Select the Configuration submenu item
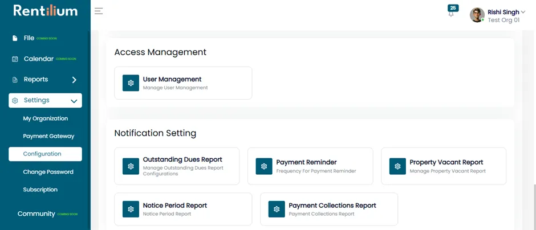This screenshot has width=536, height=230. coord(45,154)
